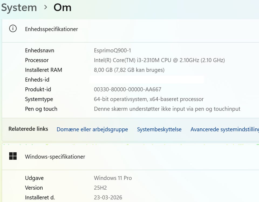Open the Avancerede systemindstillinger link
Image resolution: width=259 pixels, height=202 pixels.
point(224,129)
